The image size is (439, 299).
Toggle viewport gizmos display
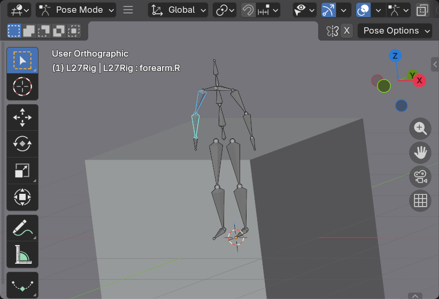[328, 10]
